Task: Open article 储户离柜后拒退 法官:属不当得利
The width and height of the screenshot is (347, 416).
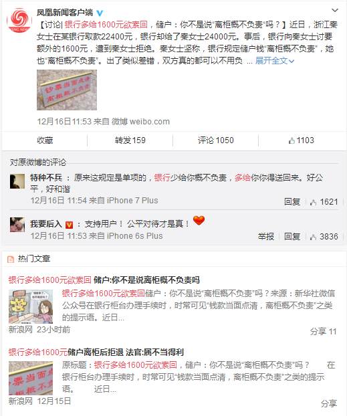Action: pos(126,352)
